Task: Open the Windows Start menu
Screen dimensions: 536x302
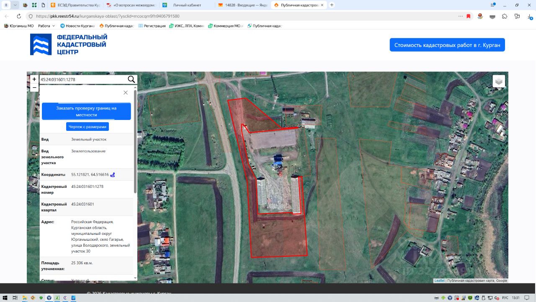Action: 5,298
